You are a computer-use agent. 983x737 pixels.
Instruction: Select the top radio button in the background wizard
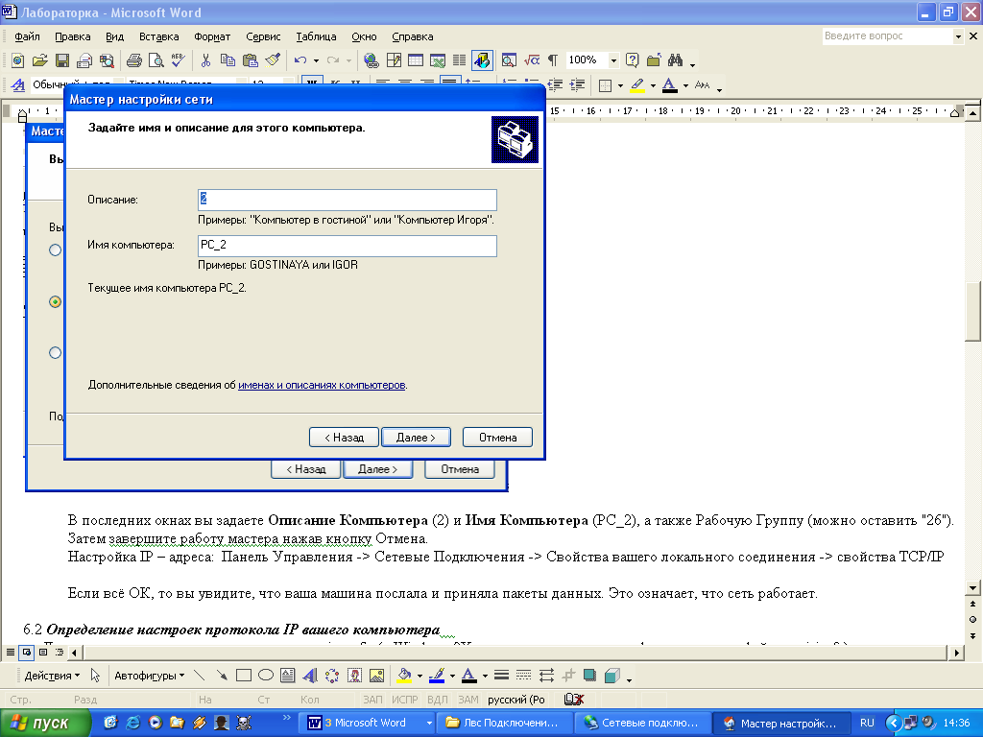[55, 250]
